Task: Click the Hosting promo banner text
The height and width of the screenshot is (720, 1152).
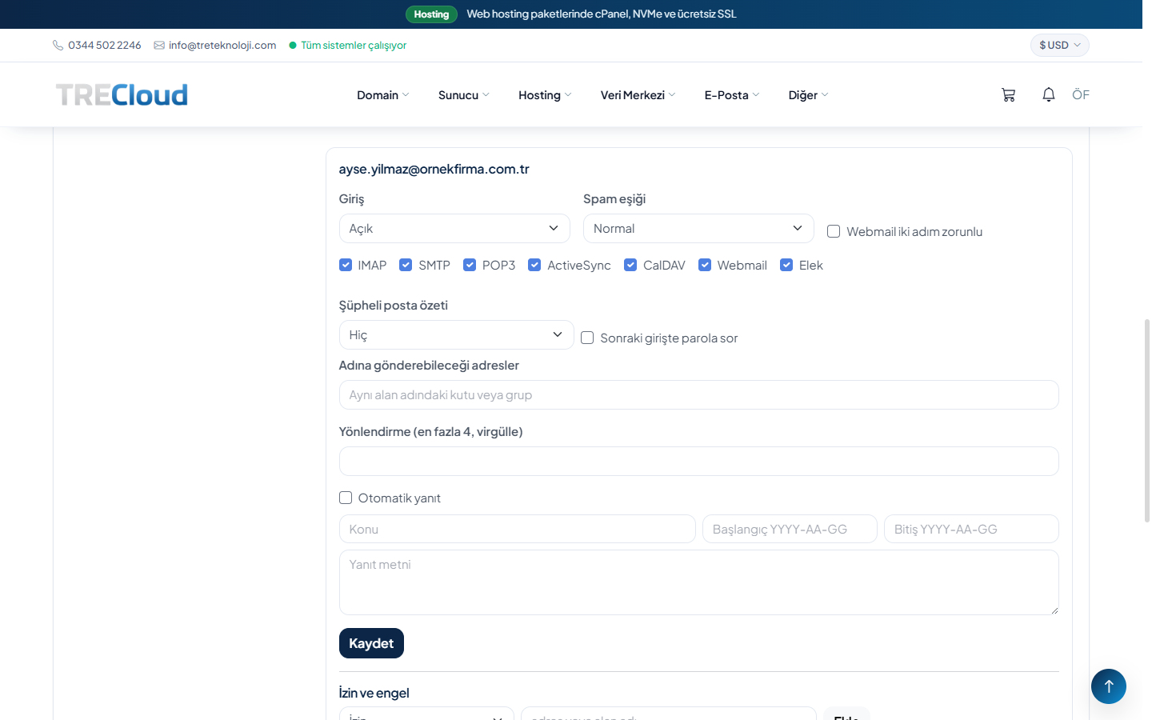Action: (x=602, y=14)
